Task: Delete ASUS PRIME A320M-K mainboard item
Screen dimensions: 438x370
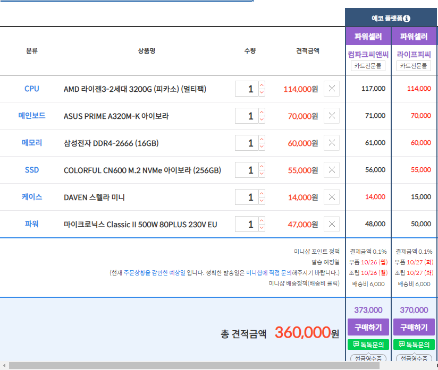Action: [x=332, y=116]
